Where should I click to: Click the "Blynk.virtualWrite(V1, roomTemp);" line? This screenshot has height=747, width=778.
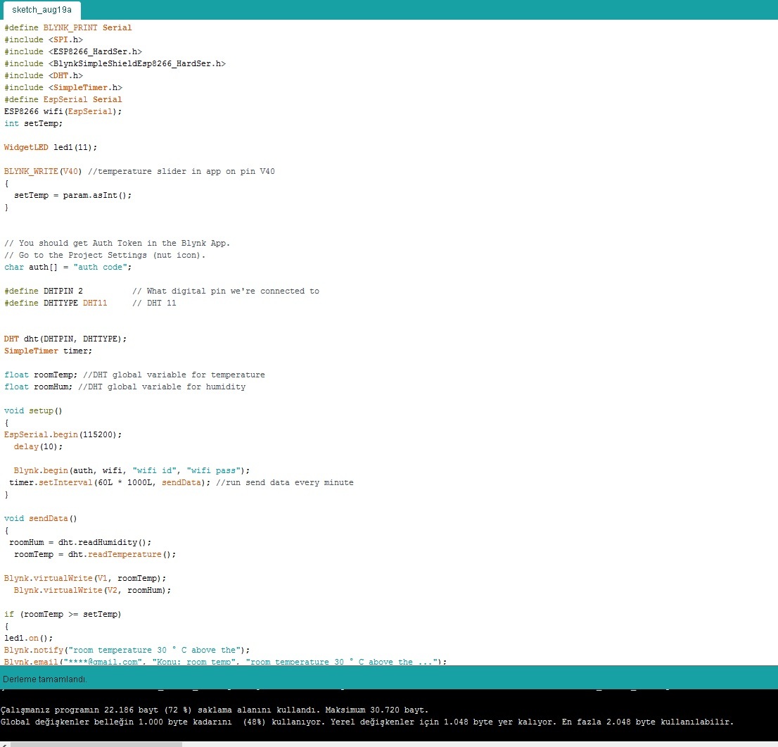85,578
